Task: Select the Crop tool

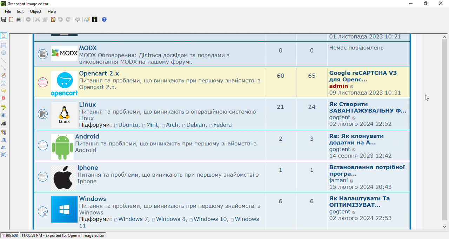Action: pyautogui.click(x=4, y=132)
